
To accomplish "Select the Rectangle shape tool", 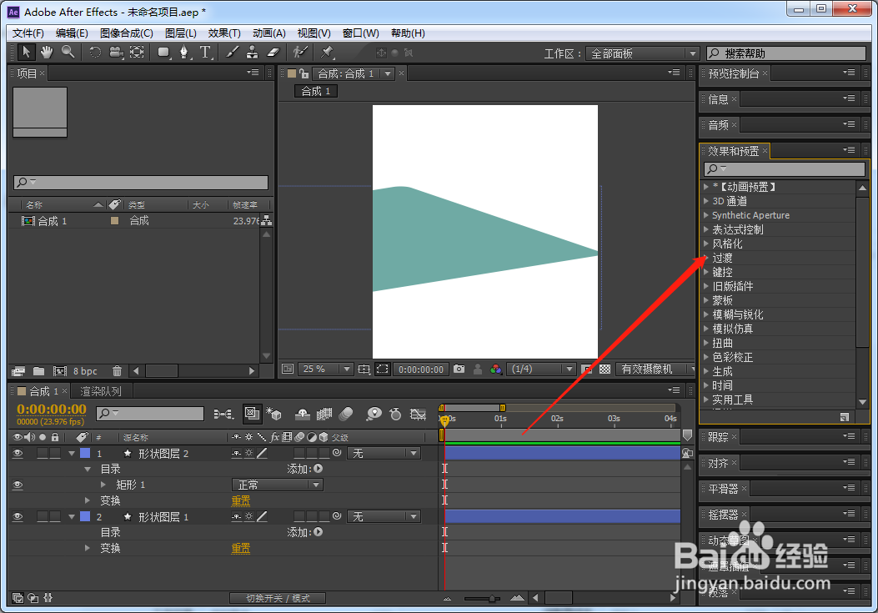I will tap(163, 53).
